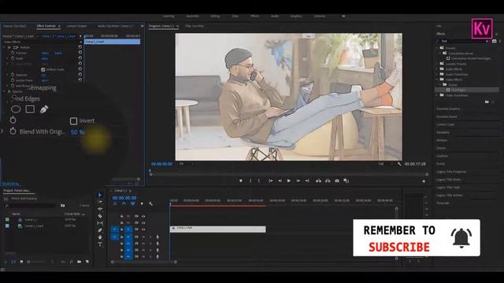Pick the Hand tool
Image resolution: width=504 pixels, height=283 pixels.
point(100,237)
